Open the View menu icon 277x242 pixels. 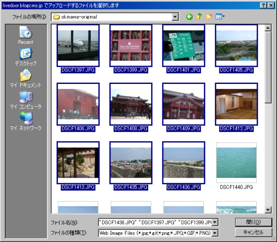click(220, 17)
